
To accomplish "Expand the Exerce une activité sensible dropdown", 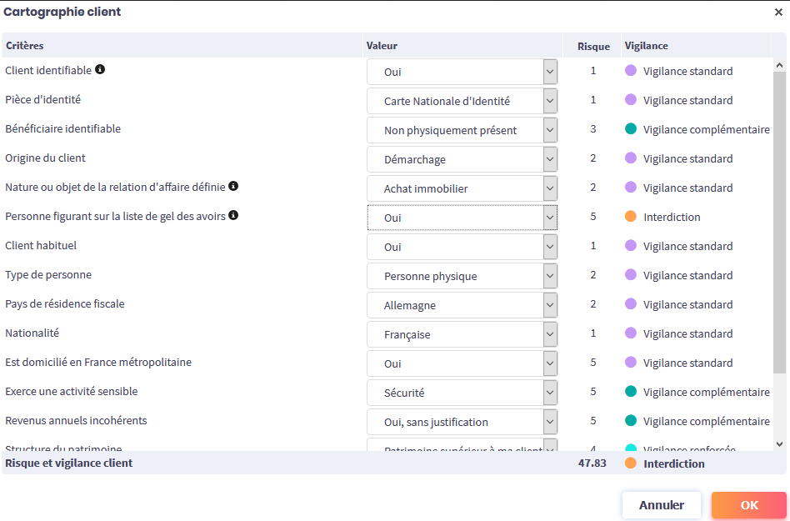I will [x=462, y=393].
